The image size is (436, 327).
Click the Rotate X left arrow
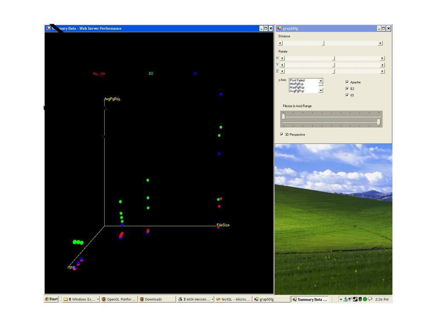pos(282,58)
